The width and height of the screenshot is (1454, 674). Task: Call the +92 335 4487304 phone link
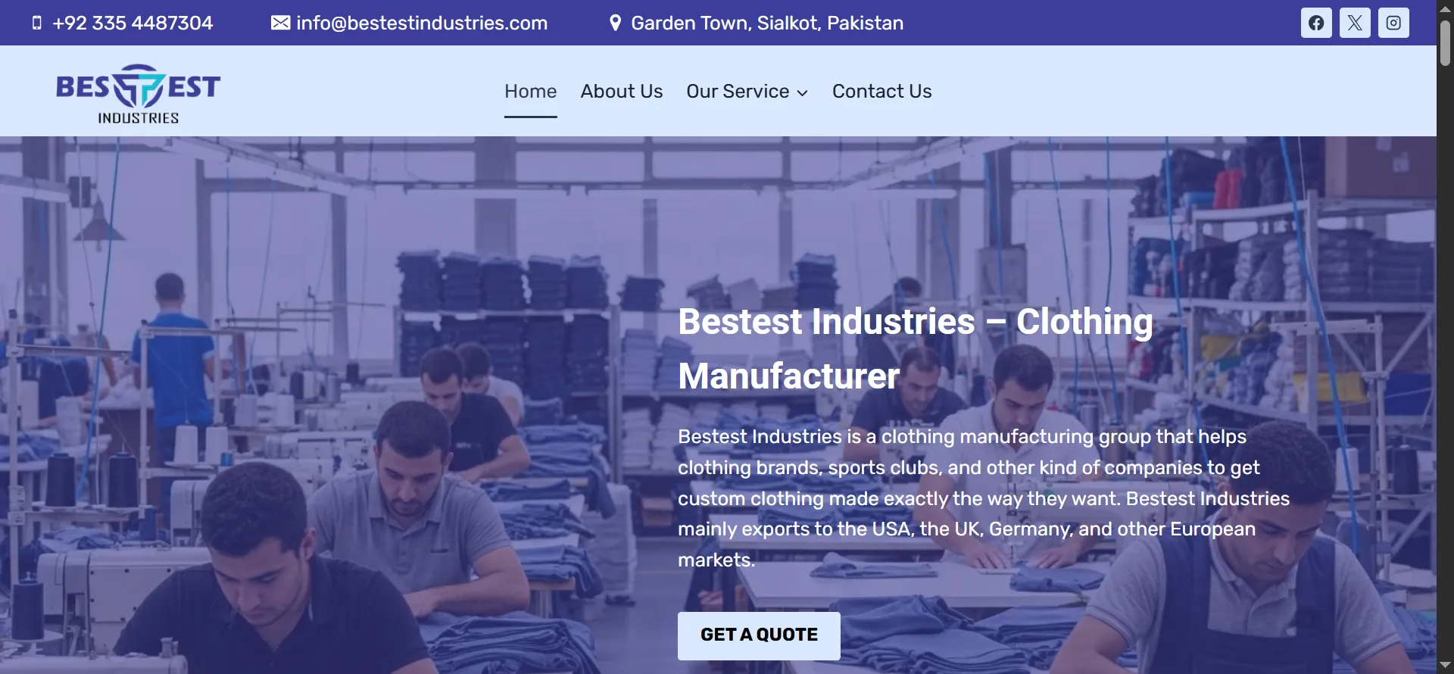133,23
